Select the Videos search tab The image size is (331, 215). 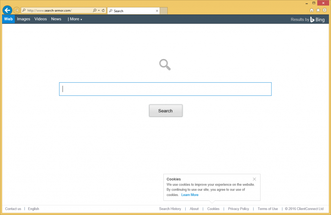(41, 19)
